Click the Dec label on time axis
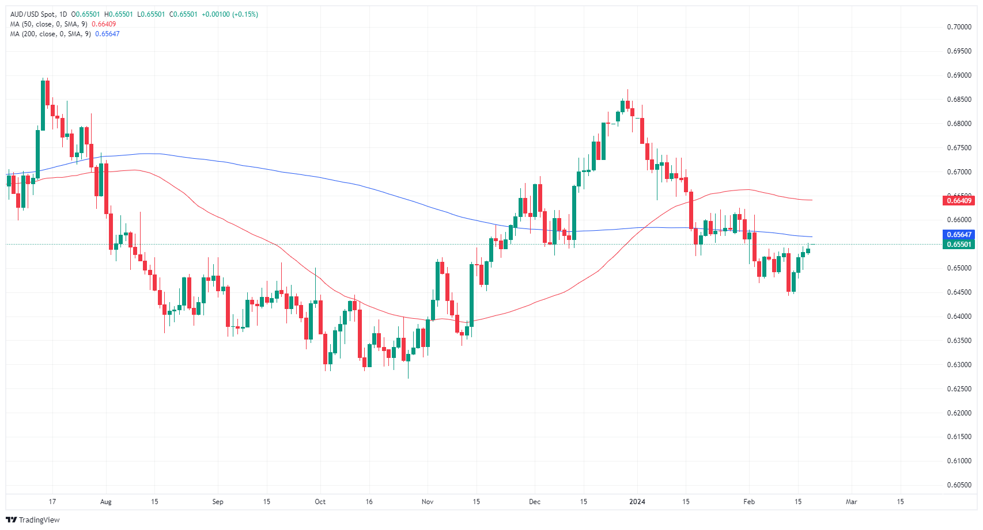Screen dimensions: 983x530 pos(534,502)
